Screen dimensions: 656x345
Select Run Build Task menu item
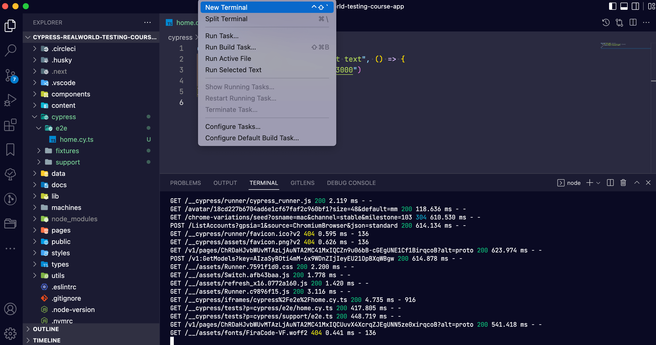tap(231, 47)
